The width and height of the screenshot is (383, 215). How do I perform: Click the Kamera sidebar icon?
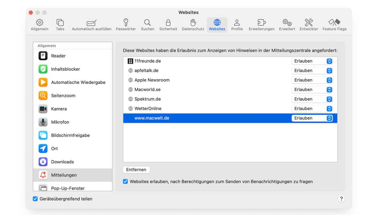point(43,109)
